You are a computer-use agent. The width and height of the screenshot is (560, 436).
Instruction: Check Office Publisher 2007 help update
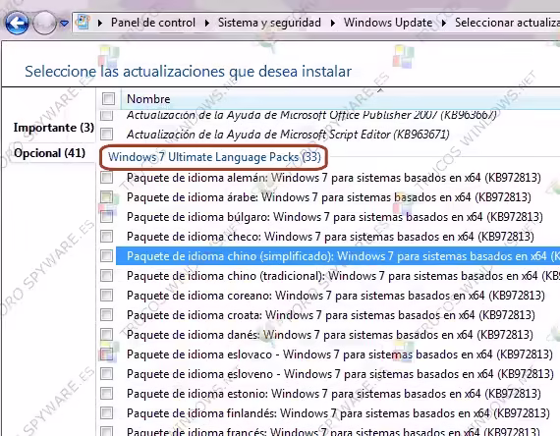coord(106,115)
